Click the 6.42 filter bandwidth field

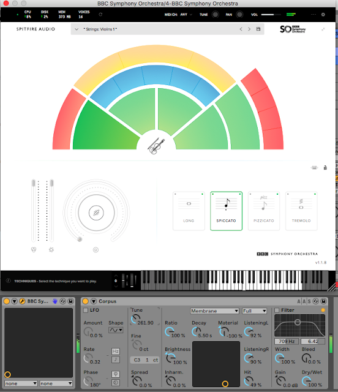(x=313, y=341)
